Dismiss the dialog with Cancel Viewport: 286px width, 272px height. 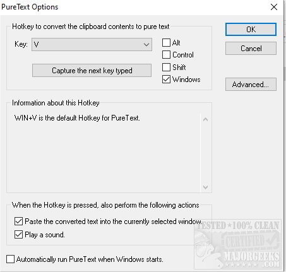(x=251, y=49)
